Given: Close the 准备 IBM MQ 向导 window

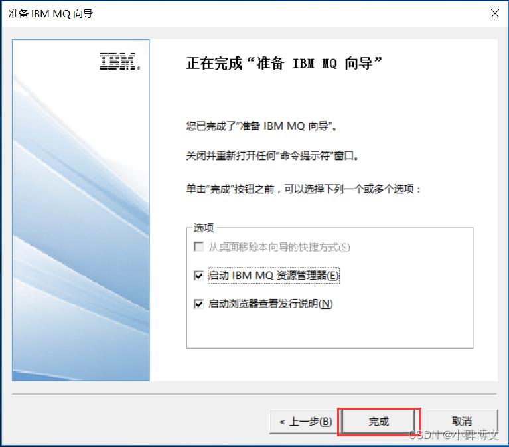Looking at the screenshot, I should pyautogui.click(x=494, y=13).
